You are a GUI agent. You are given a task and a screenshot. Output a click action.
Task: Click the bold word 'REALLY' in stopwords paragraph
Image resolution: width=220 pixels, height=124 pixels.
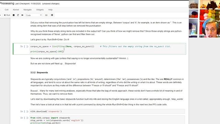168,79
